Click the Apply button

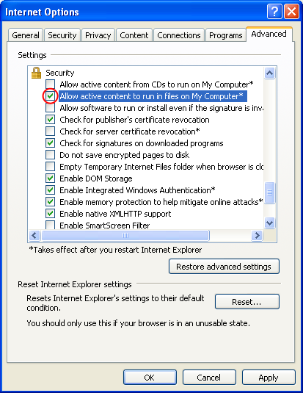click(269, 378)
